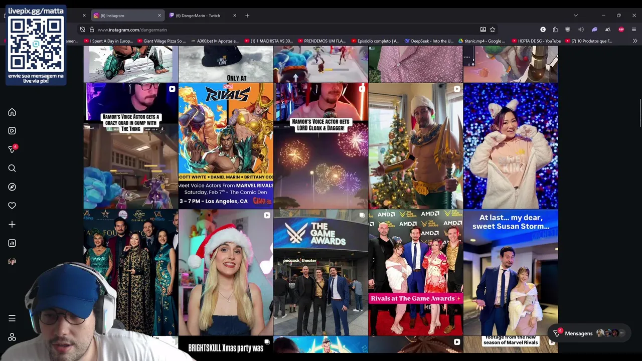Click the livepix.gg/matta QR code overlay
The width and height of the screenshot is (642, 361).
click(x=36, y=44)
